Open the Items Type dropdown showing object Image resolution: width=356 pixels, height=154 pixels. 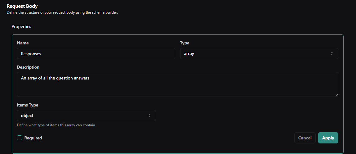(x=86, y=115)
